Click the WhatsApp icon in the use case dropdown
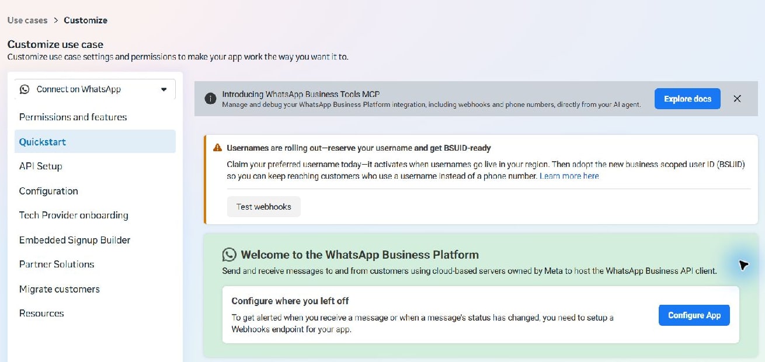 [x=25, y=89]
